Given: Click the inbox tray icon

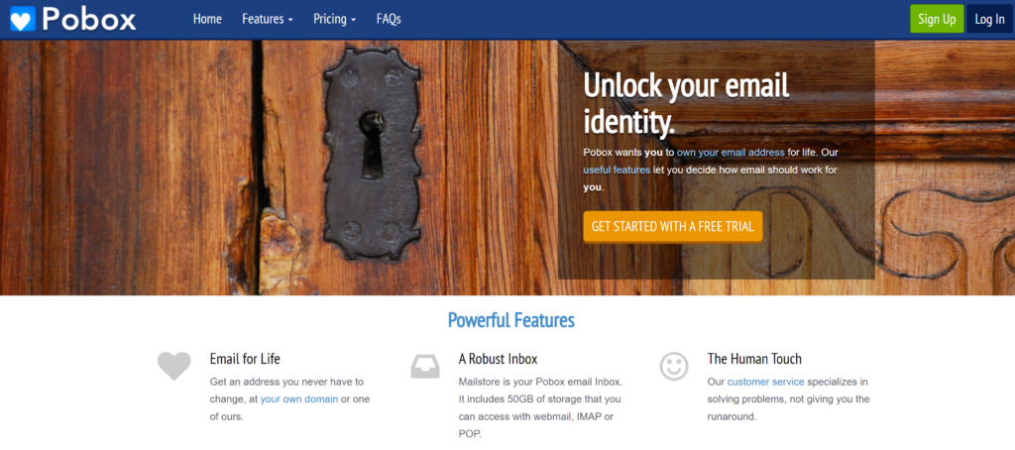Looking at the screenshot, I should click(425, 367).
